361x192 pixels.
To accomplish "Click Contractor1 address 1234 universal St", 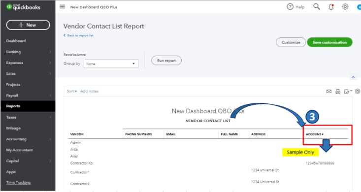I will click(x=265, y=170).
